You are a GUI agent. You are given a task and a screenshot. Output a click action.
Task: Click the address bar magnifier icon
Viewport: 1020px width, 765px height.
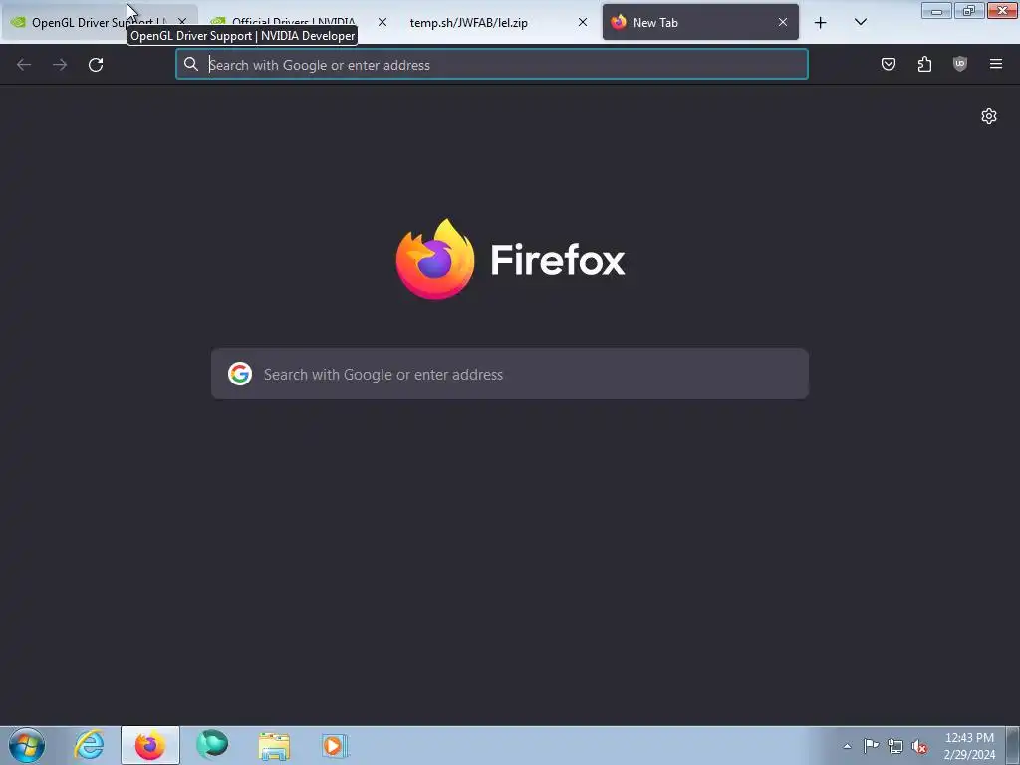tap(190, 64)
